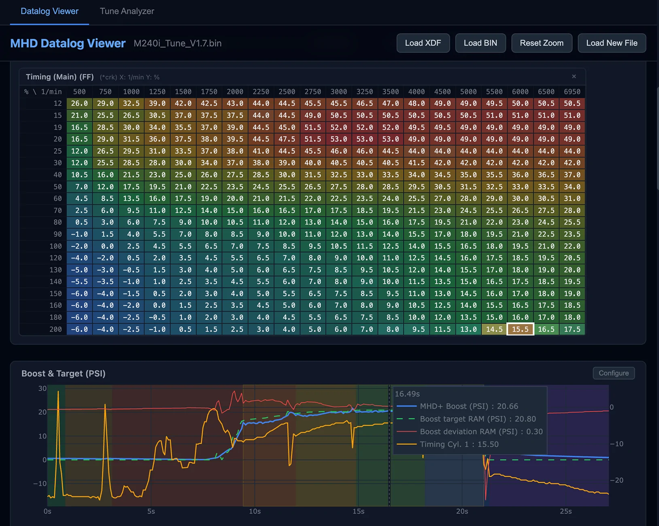Open Configure for the boost chart
This screenshot has width=659, height=526.
(x=614, y=373)
